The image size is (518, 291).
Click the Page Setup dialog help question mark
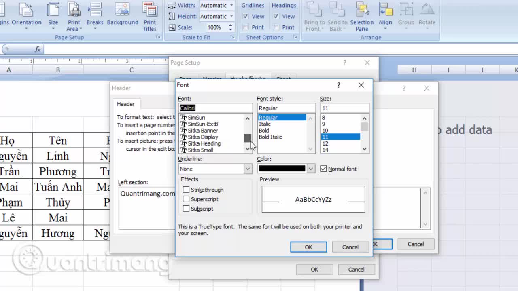(344, 63)
